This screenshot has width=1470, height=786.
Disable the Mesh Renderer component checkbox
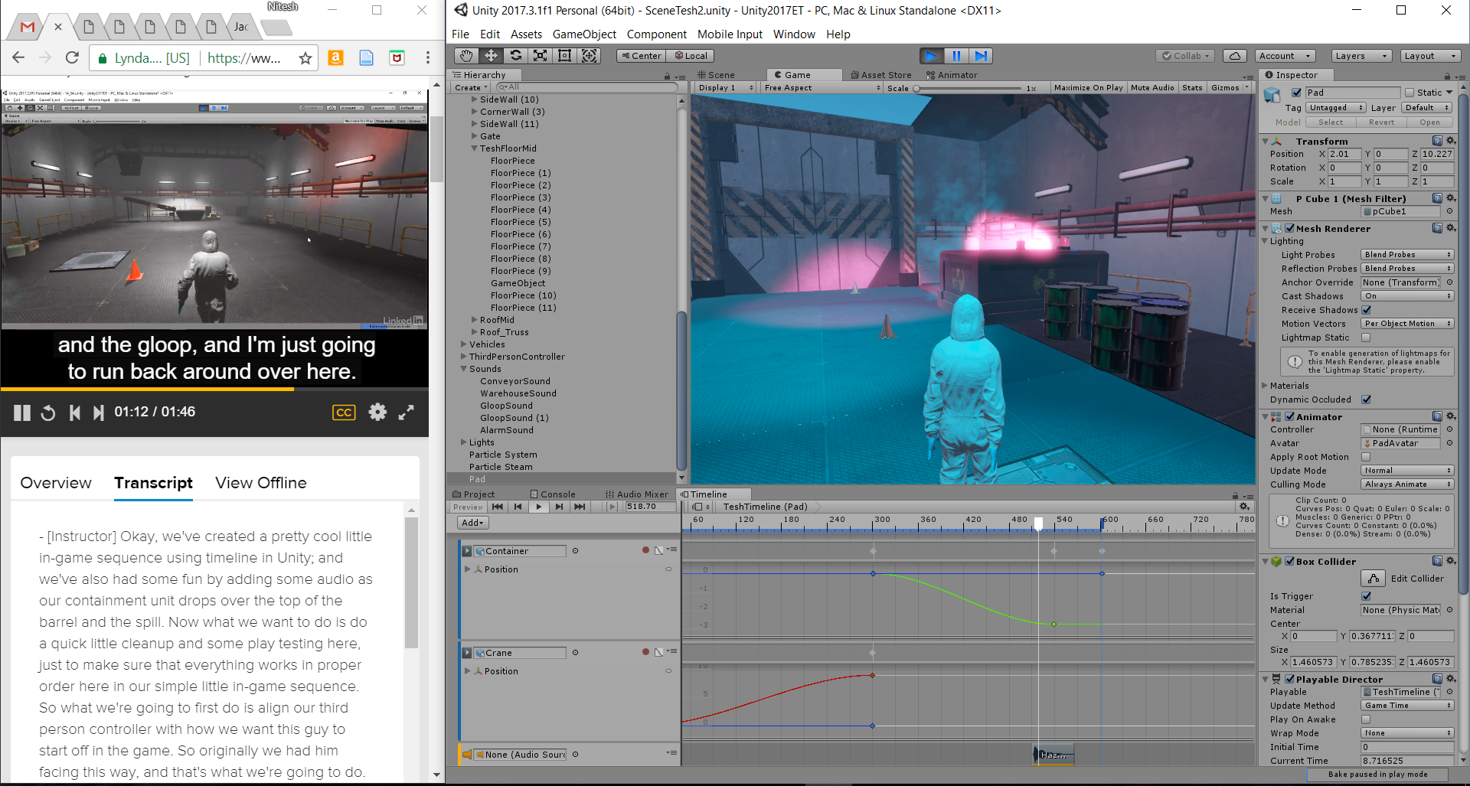pos(1290,228)
